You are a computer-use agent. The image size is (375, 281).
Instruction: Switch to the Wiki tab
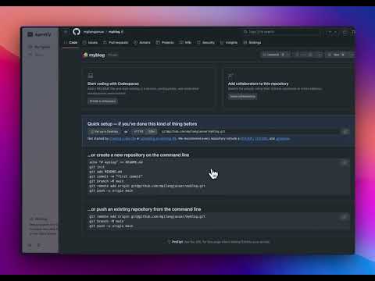(185, 42)
